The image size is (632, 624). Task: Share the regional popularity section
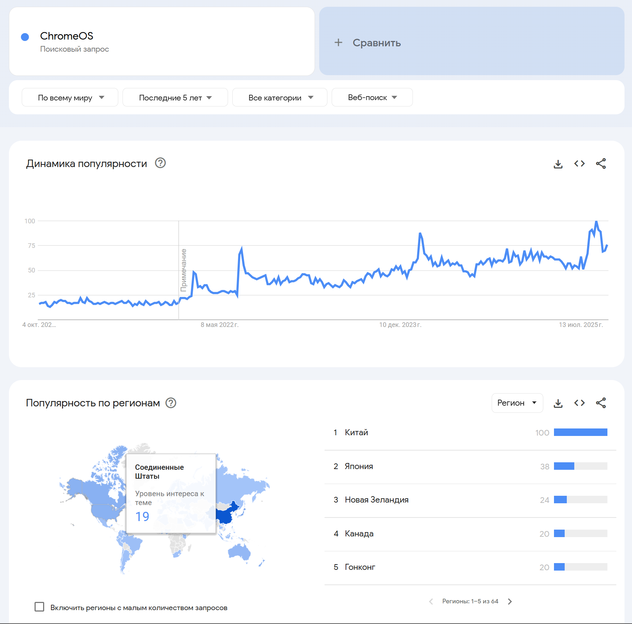point(601,403)
